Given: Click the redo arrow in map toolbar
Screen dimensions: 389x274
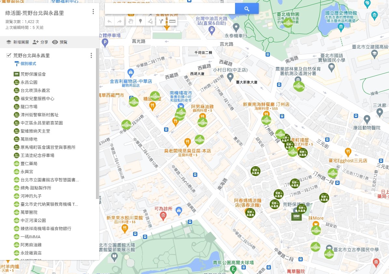Looking at the screenshot, I should click(x=119, y=21).
